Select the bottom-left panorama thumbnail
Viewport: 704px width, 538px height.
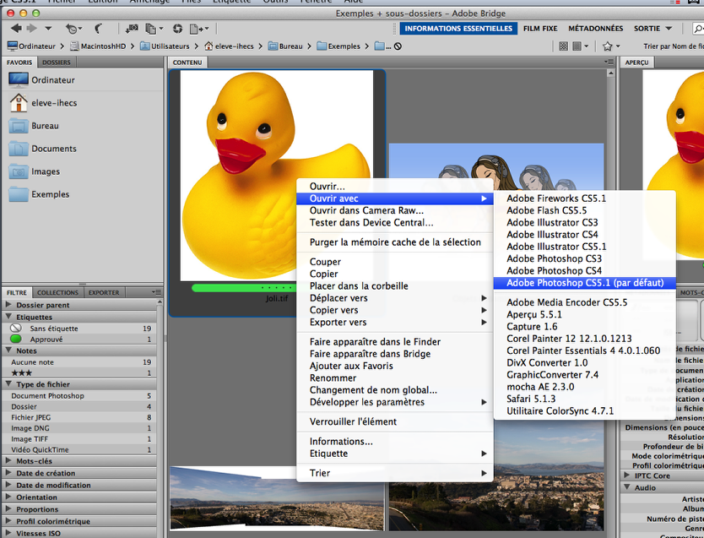[277, 498]
